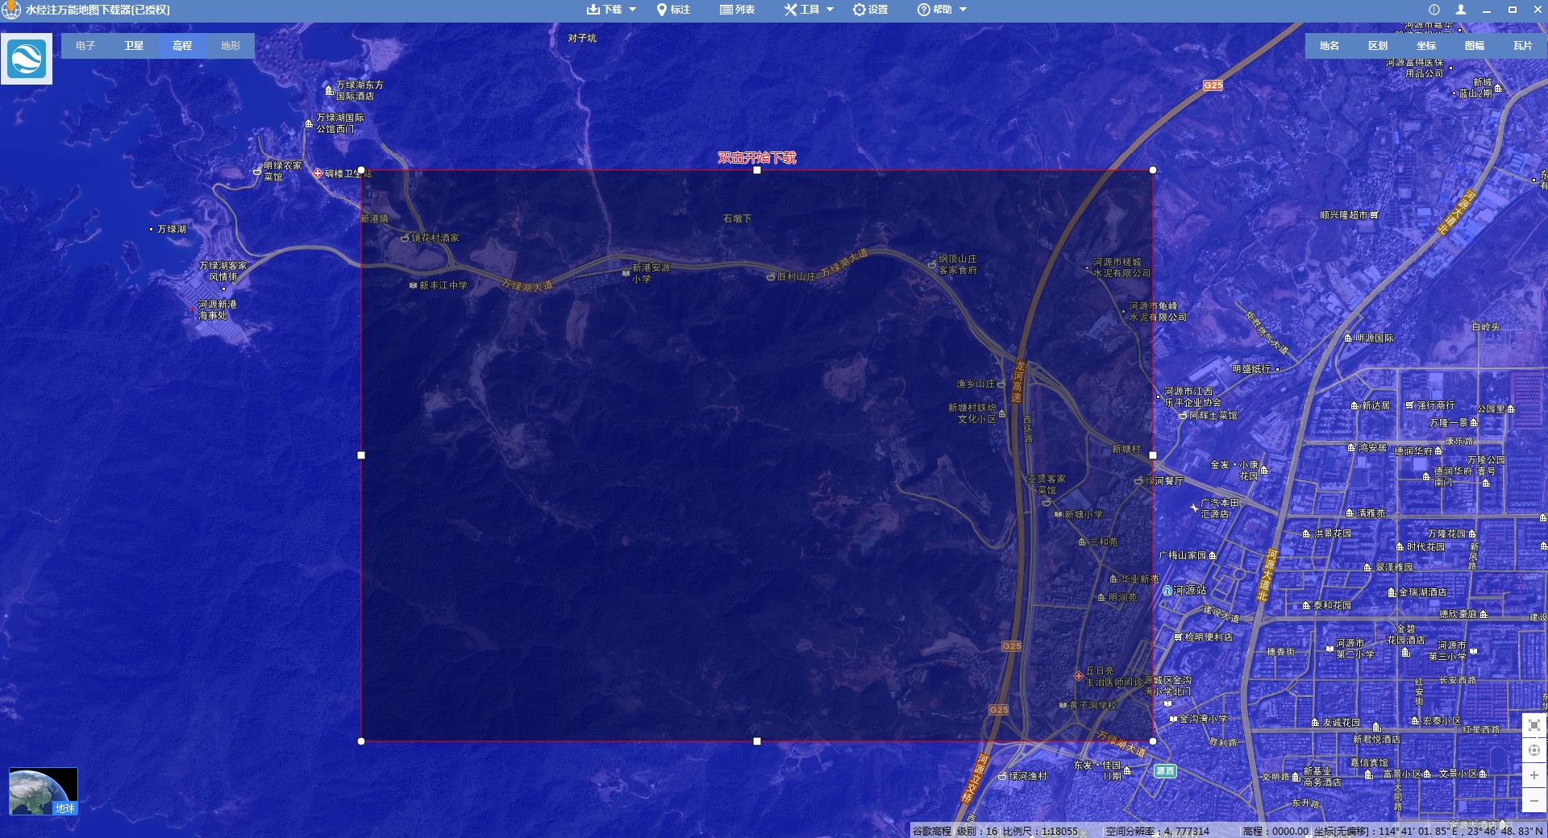1548x838 pixels.
Task: Click the exclamation info icon in title bar
Action: (x=1434, y=10)
